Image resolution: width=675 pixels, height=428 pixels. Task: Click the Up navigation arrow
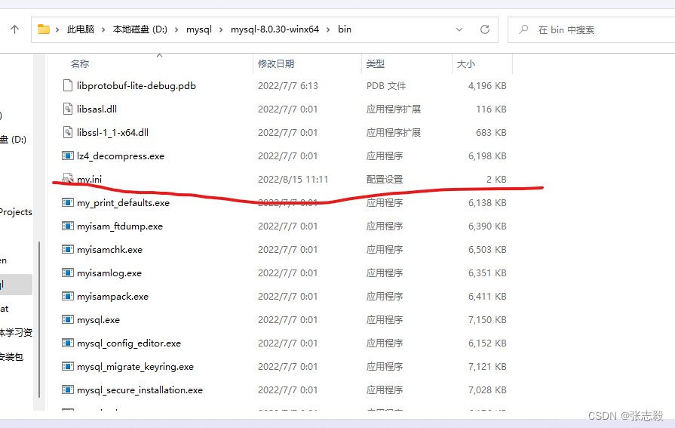[14, 29]
